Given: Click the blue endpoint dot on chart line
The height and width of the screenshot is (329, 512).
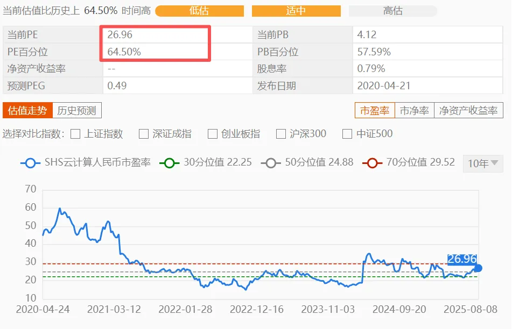Looking at the screenshot, I should [478, 268].
